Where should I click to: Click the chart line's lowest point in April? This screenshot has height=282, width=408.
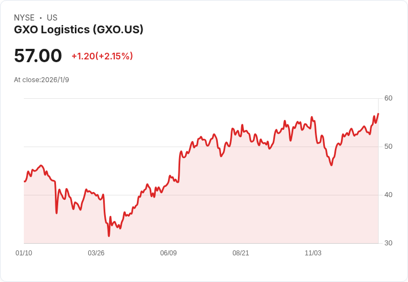click(x=109, y=236)
